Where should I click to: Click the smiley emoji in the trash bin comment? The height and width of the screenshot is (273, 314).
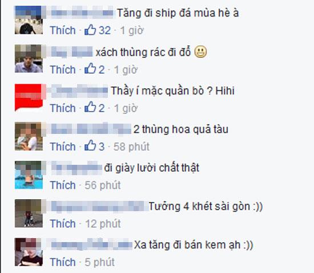[x=200, y=52]
